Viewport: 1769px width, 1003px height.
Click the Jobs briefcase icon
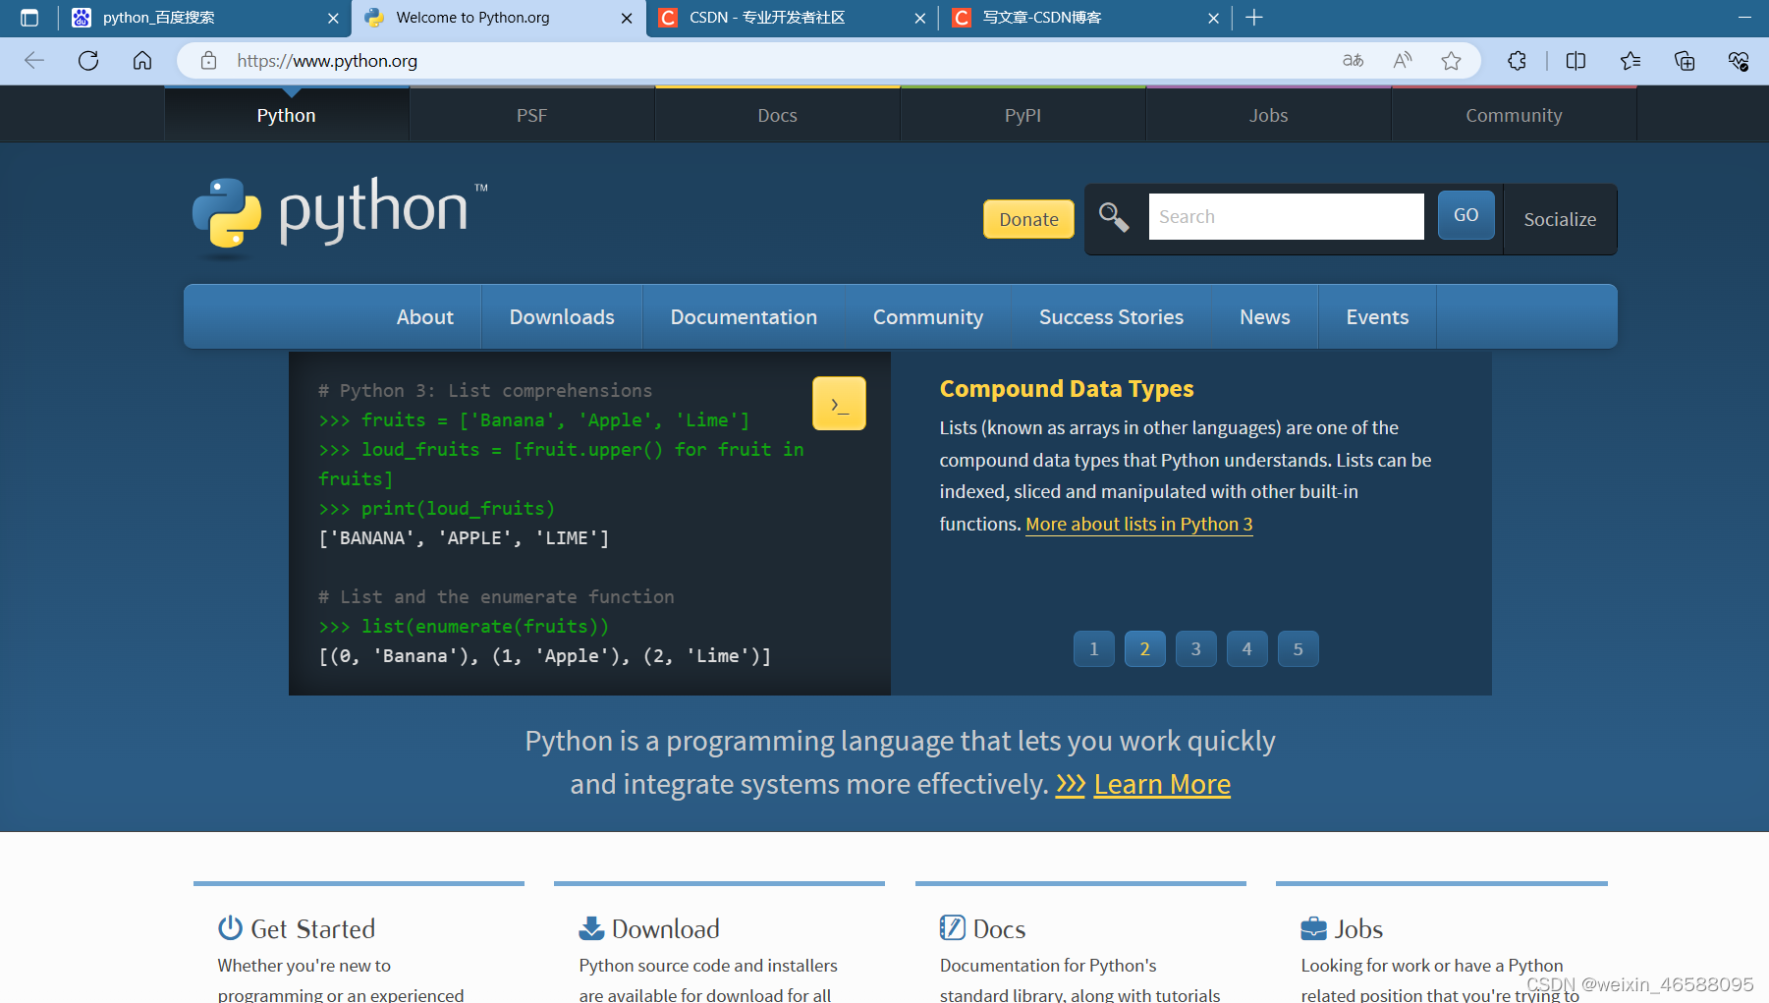[1313, 928]
